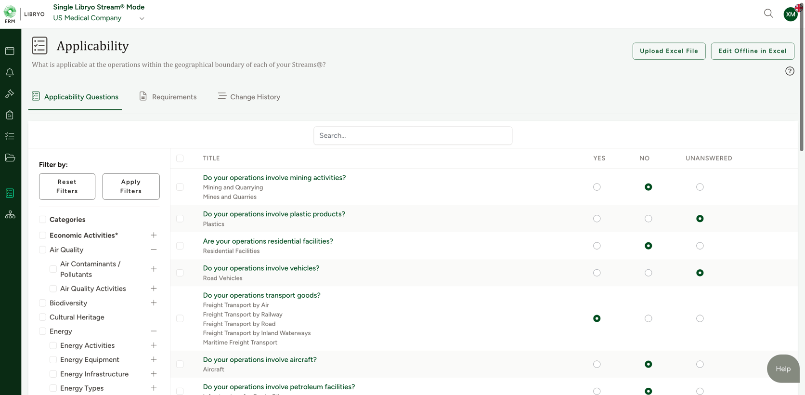
Task: Click the Upload Excel File button
Action: pyautogui.click(x=669, y=51)
